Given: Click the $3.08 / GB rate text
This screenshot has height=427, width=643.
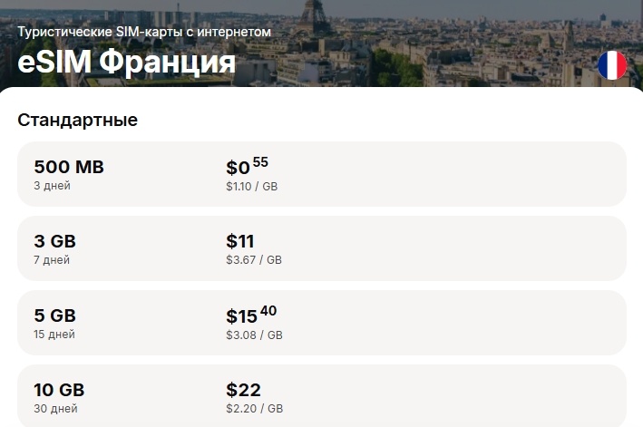Looking at the screenshot, I should tap(254, 335).
